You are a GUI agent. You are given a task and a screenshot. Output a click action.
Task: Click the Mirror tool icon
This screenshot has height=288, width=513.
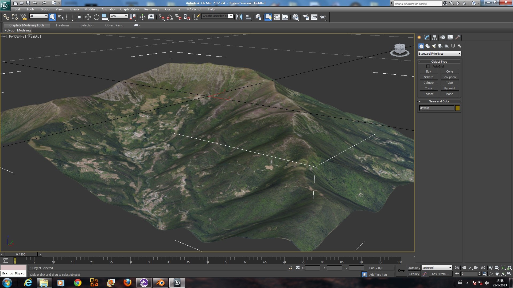pos(239,17)
